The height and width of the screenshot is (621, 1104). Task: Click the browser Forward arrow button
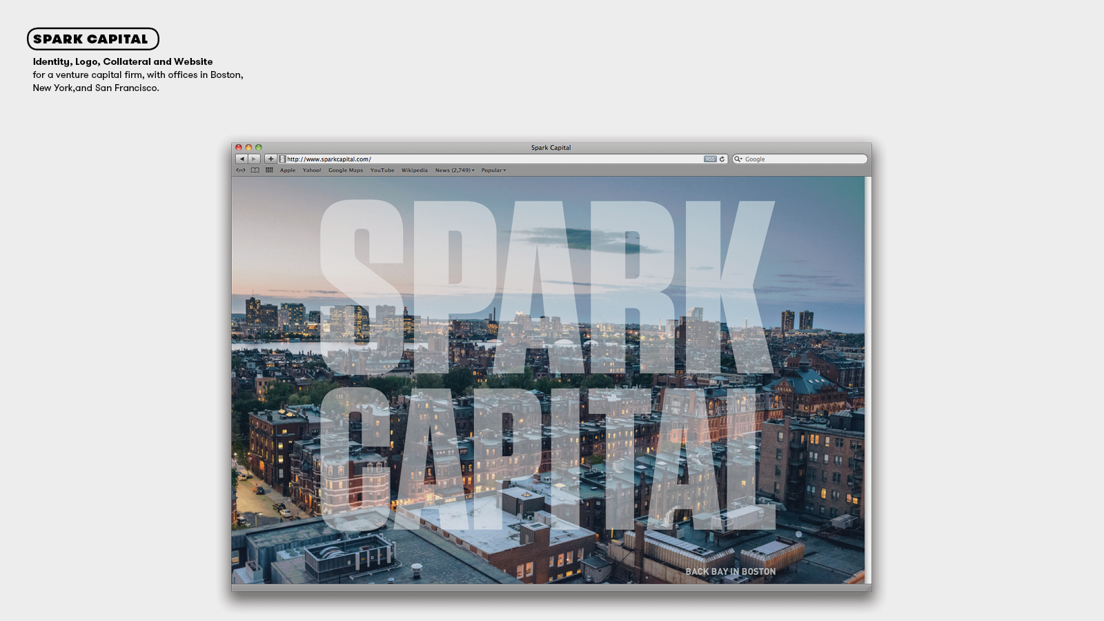point(254,159)
